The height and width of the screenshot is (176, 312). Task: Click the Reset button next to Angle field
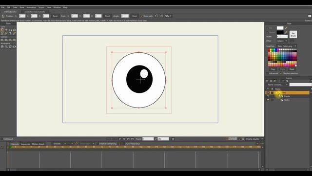pyautogui.click(x=135, y=16)
